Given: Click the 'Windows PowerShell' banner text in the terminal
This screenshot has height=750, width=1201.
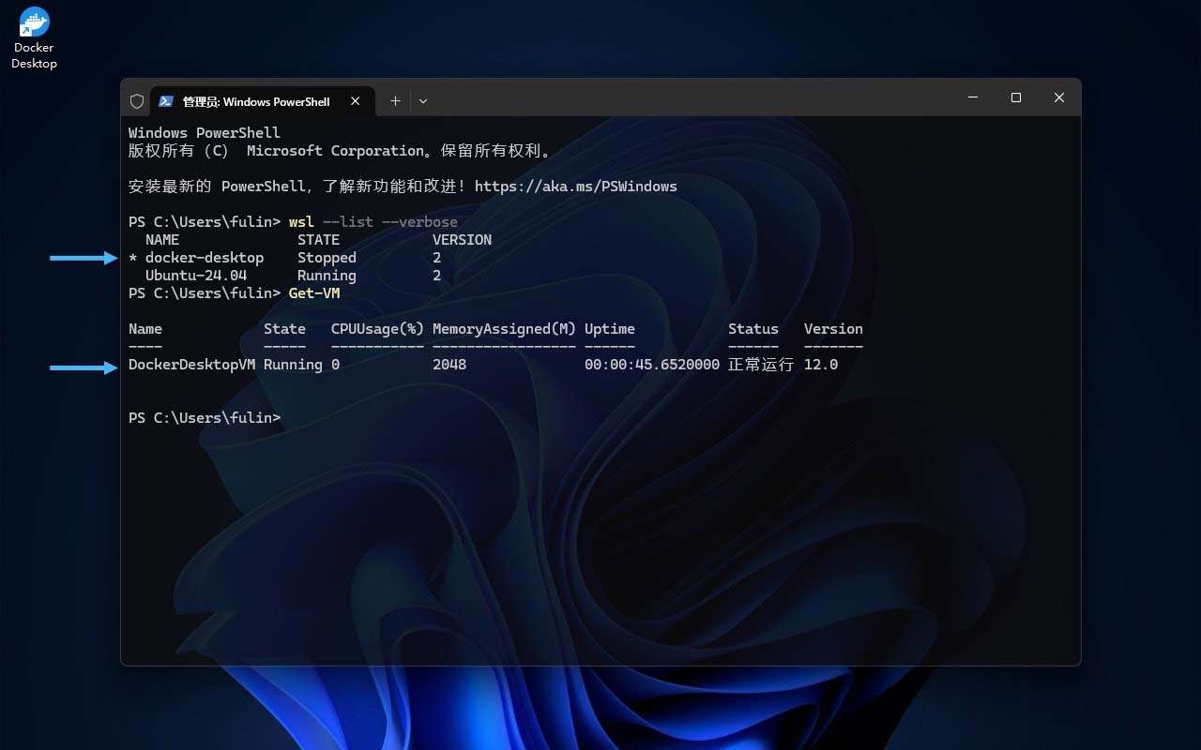Looking at the screenshot, I should coord(205,133).
